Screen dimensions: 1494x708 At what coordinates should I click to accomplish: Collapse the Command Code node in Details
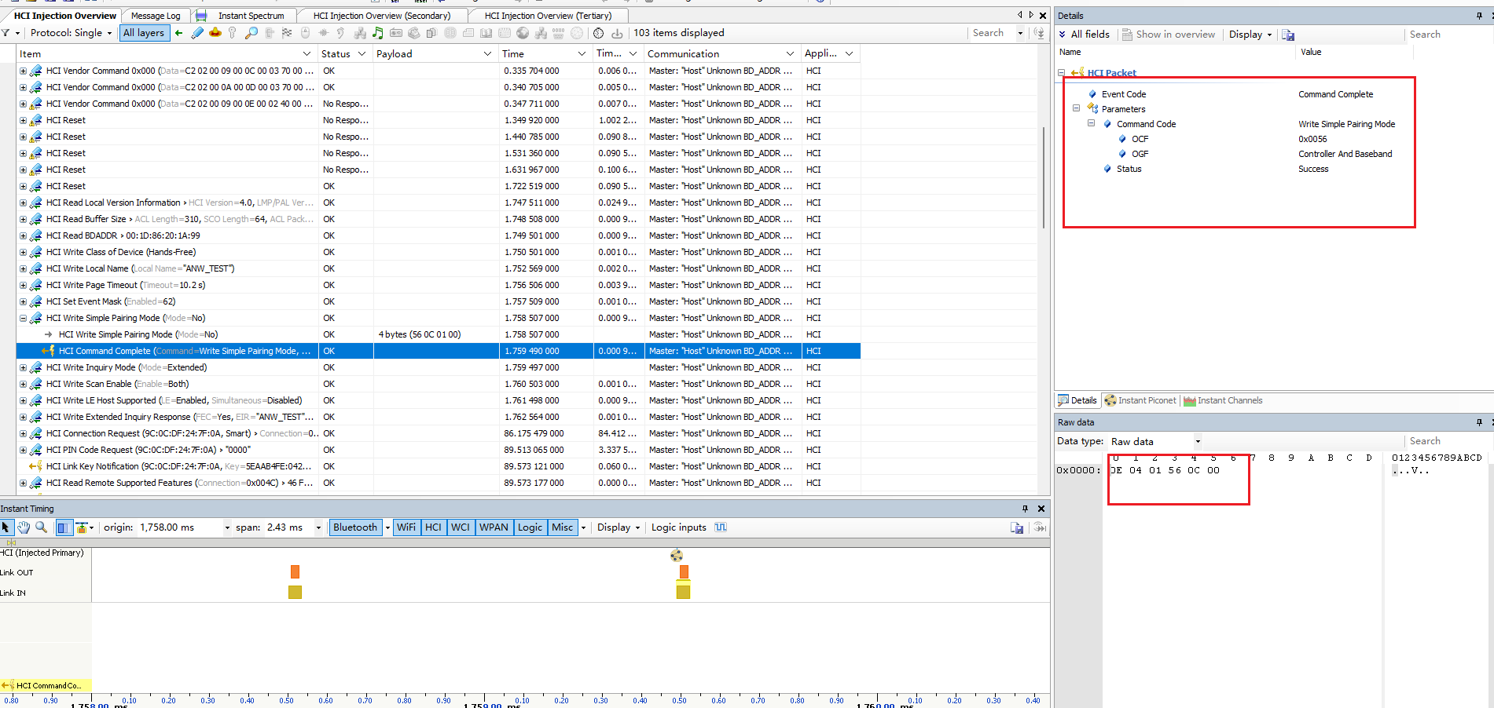tap(1092, 123)
